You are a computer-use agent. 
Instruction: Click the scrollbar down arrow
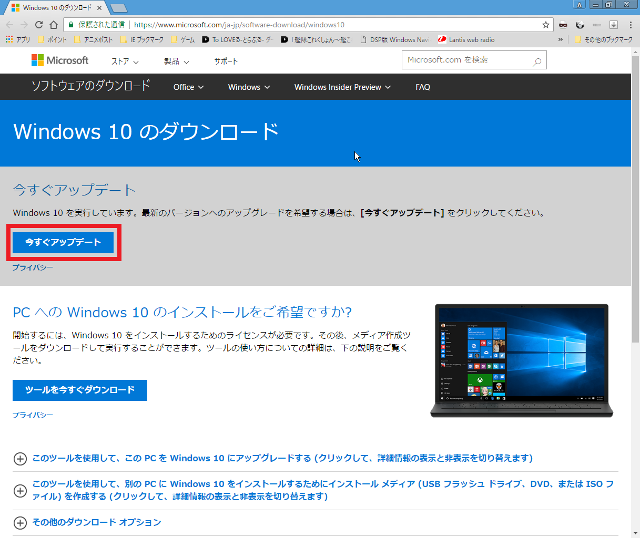[635, 533]
